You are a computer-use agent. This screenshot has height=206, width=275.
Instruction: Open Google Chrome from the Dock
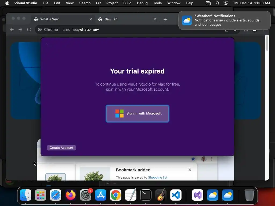pos(115,195)
